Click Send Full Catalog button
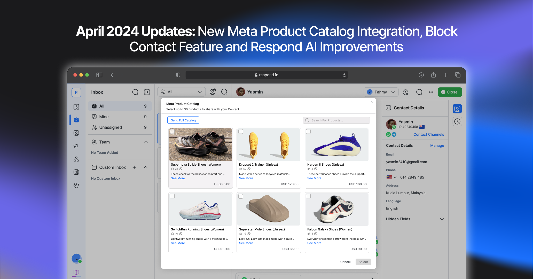Image resolution: width=533 pixels, height=279 pixels. 183,120
